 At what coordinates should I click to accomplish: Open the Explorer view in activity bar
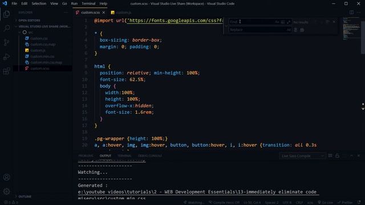pyautogui.click(x=6, y=14)
